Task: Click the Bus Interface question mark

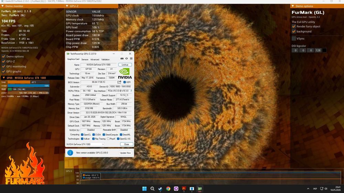Action: (x=131, y=91)
